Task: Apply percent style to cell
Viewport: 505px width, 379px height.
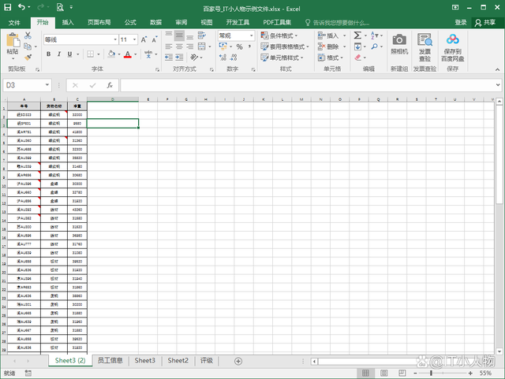Action: coord(239,46)
